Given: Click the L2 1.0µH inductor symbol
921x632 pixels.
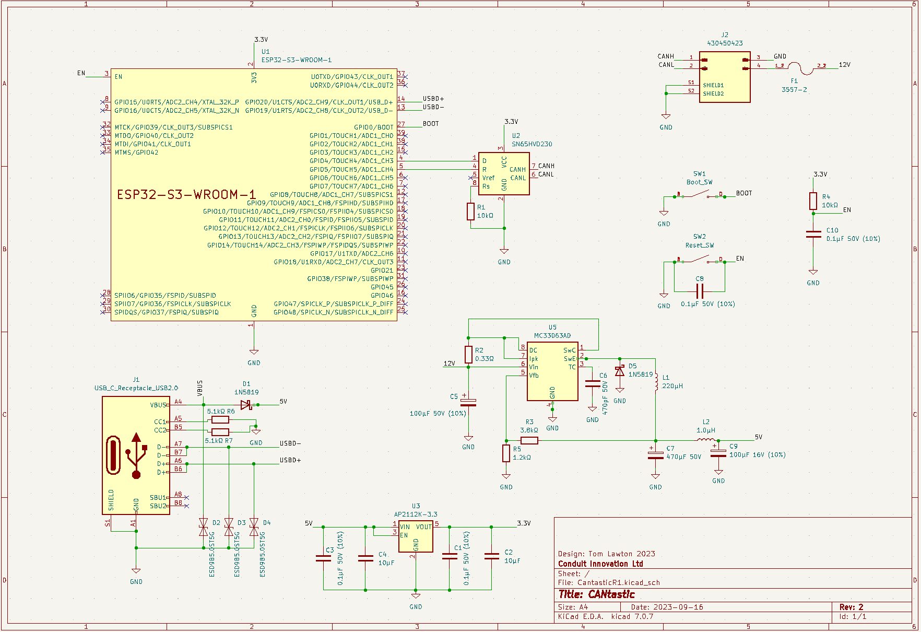Looking at the screenshot, I should (706, 440).
